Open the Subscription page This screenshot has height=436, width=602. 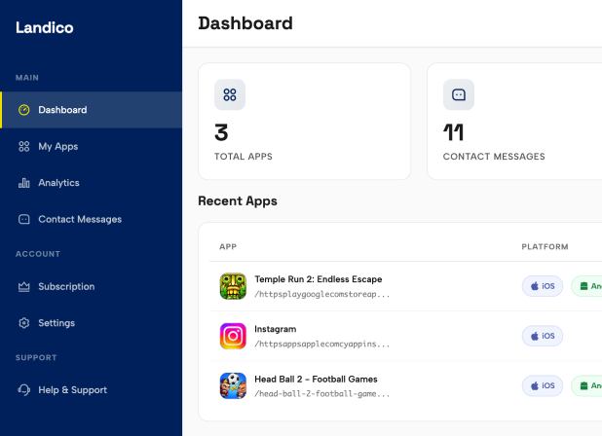click(91, 286)
